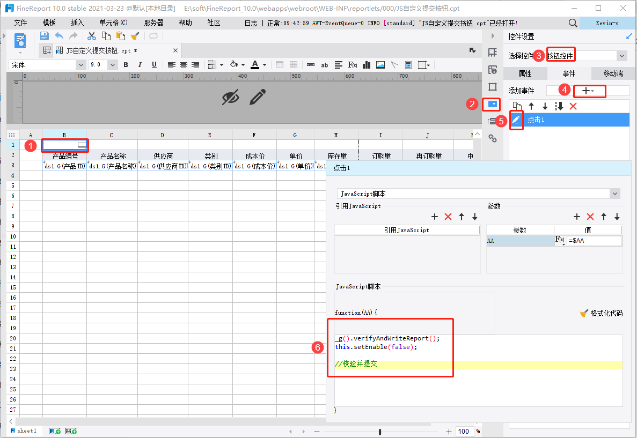Insert an image icon in toolbar

[380, 65]
